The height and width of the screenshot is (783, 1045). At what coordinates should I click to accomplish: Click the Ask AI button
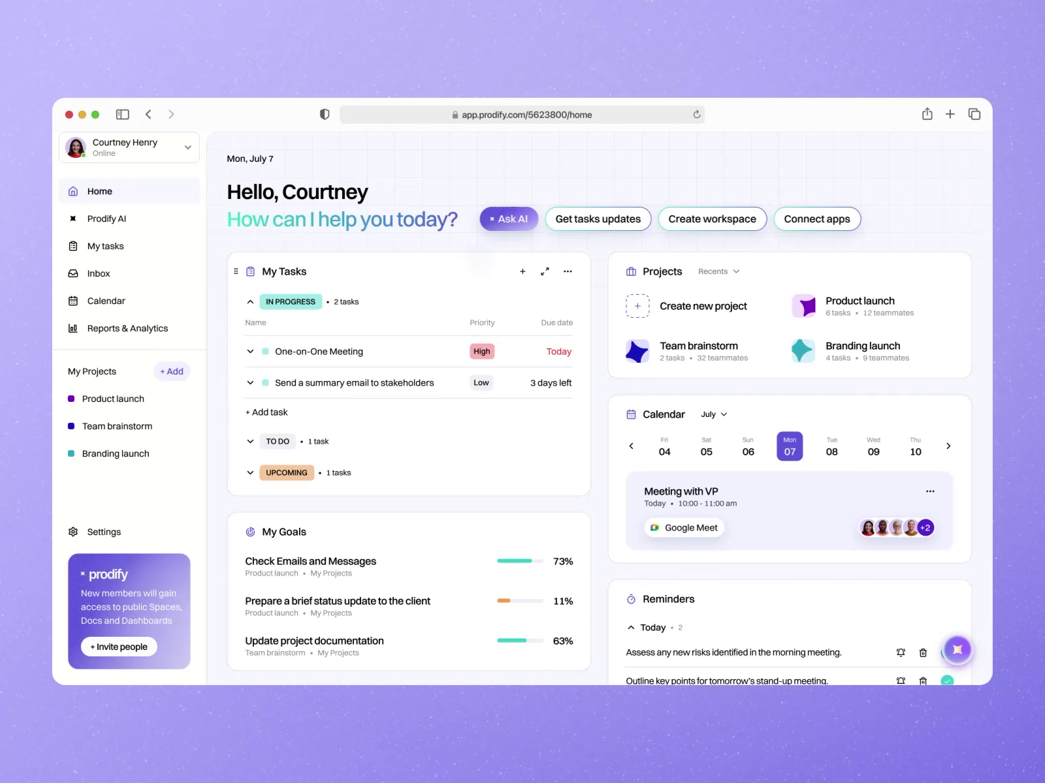click(508, 219)
